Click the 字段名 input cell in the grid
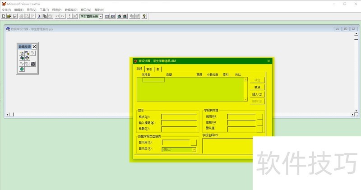This screenshot has width=361, height=190. click(153, 80)
